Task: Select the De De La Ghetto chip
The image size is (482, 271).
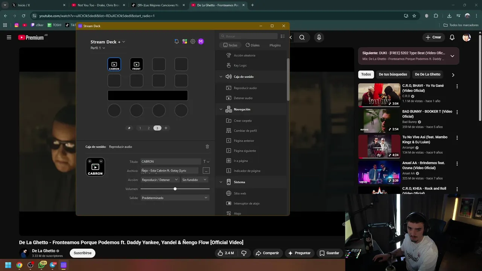Action: click(x=427, y=74)
